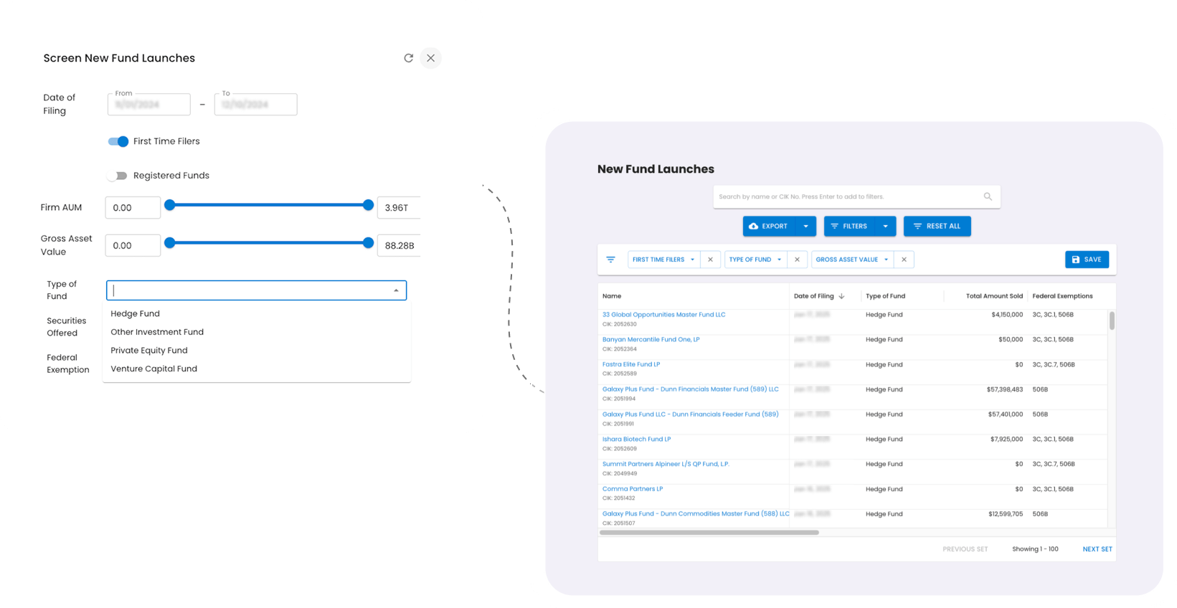1177x608 pixels.
Task: Click the refresh icon in Screen New Fund Launches
Action: (408, 58)
